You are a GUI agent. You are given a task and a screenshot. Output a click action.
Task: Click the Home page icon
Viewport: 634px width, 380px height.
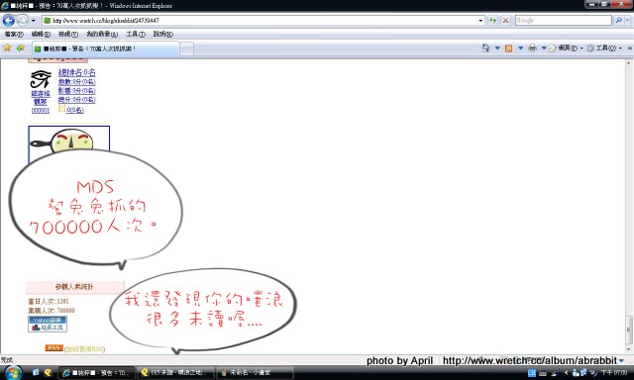[485, 48]
